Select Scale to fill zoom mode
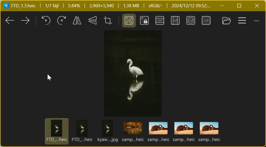Screen dimensions: 266x147 [x=206, y=21]
